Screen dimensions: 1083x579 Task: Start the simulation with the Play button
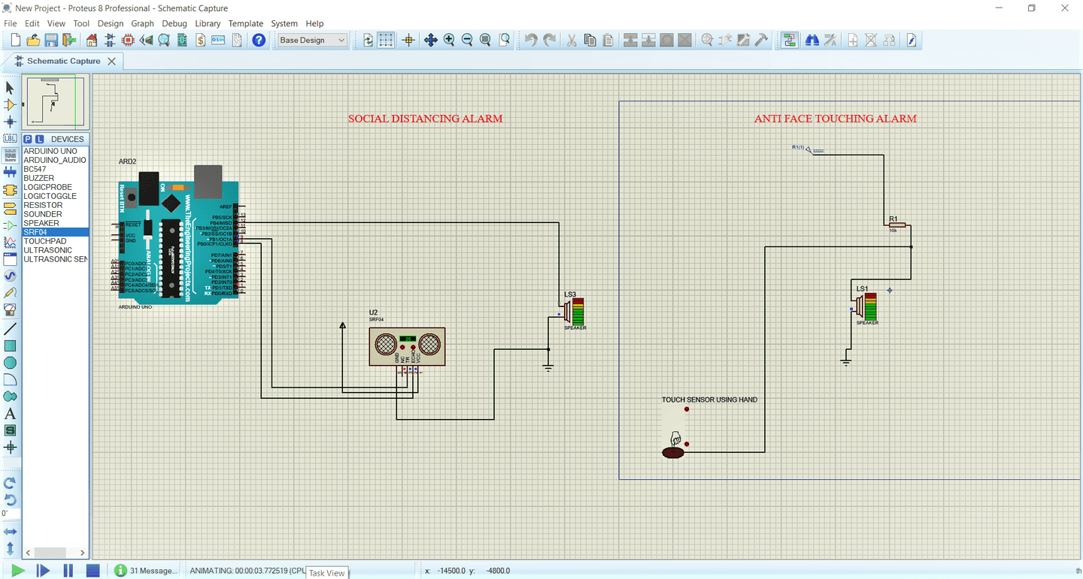click(17, 571)
